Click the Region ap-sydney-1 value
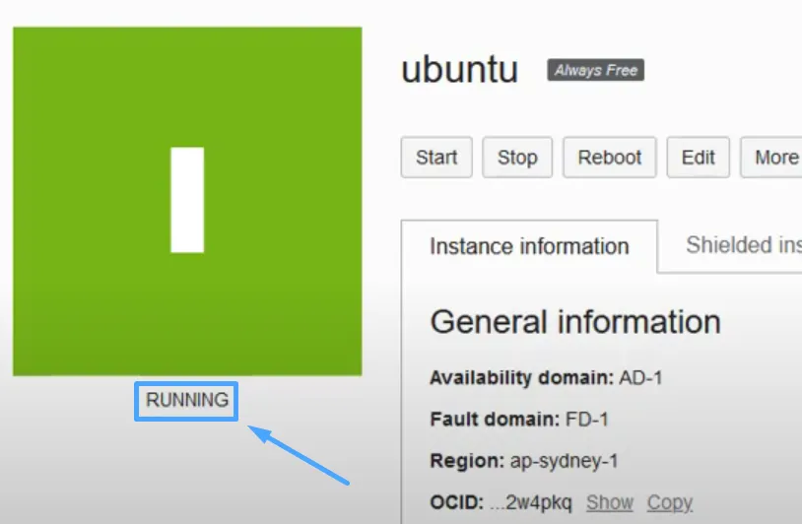 point(565,461)
